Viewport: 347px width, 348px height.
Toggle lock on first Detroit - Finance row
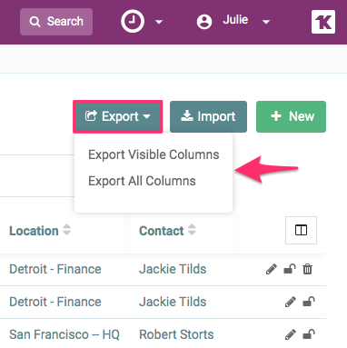(290, 269)
